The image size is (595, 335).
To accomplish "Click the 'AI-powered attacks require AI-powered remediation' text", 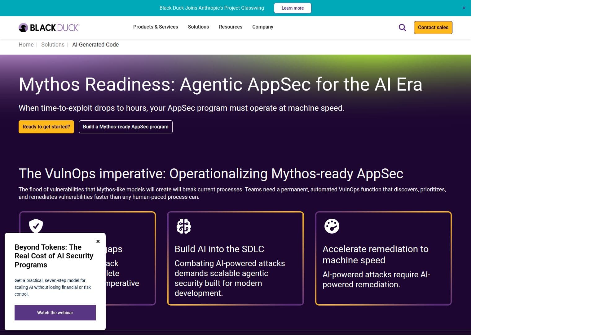I will click(x=376, y=279).
